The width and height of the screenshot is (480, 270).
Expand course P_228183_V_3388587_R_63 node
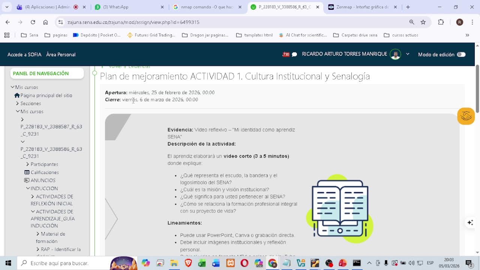pyautogui.click(x=22, y=120)
